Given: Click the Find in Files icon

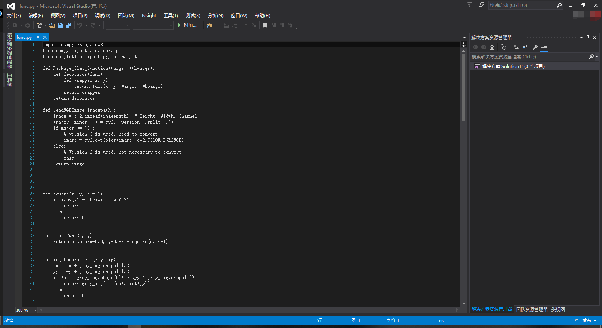Looking at the screenshot, I should [209, 25].
